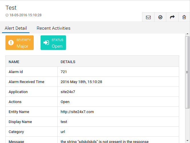
Task: Open the http://site24x7.com entity link
Action: pyautogui.click(x=77, y=112)
